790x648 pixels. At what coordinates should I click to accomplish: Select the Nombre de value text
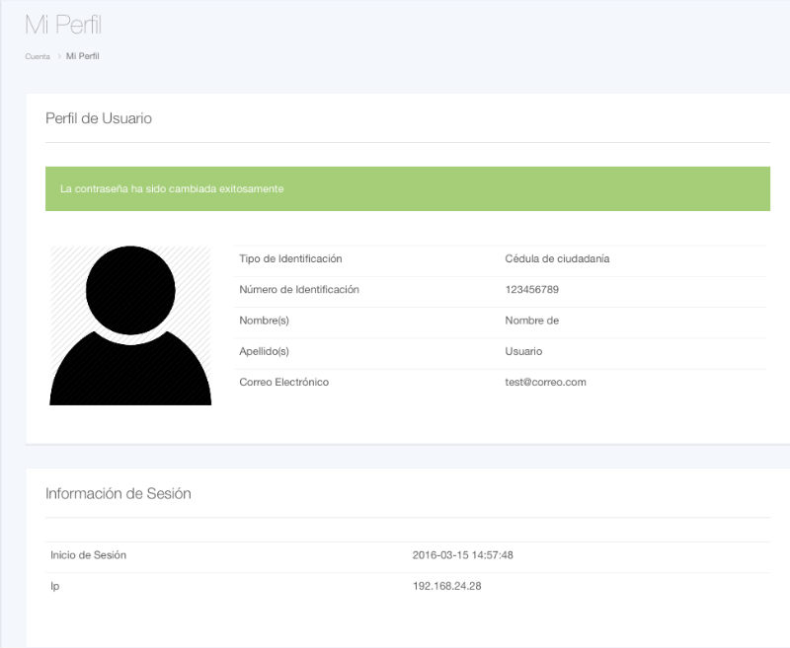pos(531,321)
